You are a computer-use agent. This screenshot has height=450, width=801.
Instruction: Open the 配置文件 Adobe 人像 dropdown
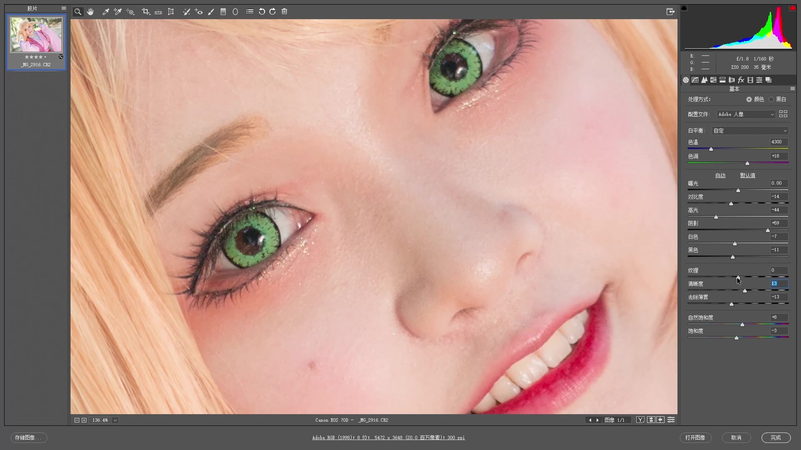pyautogui.click(x=746, y=114)
